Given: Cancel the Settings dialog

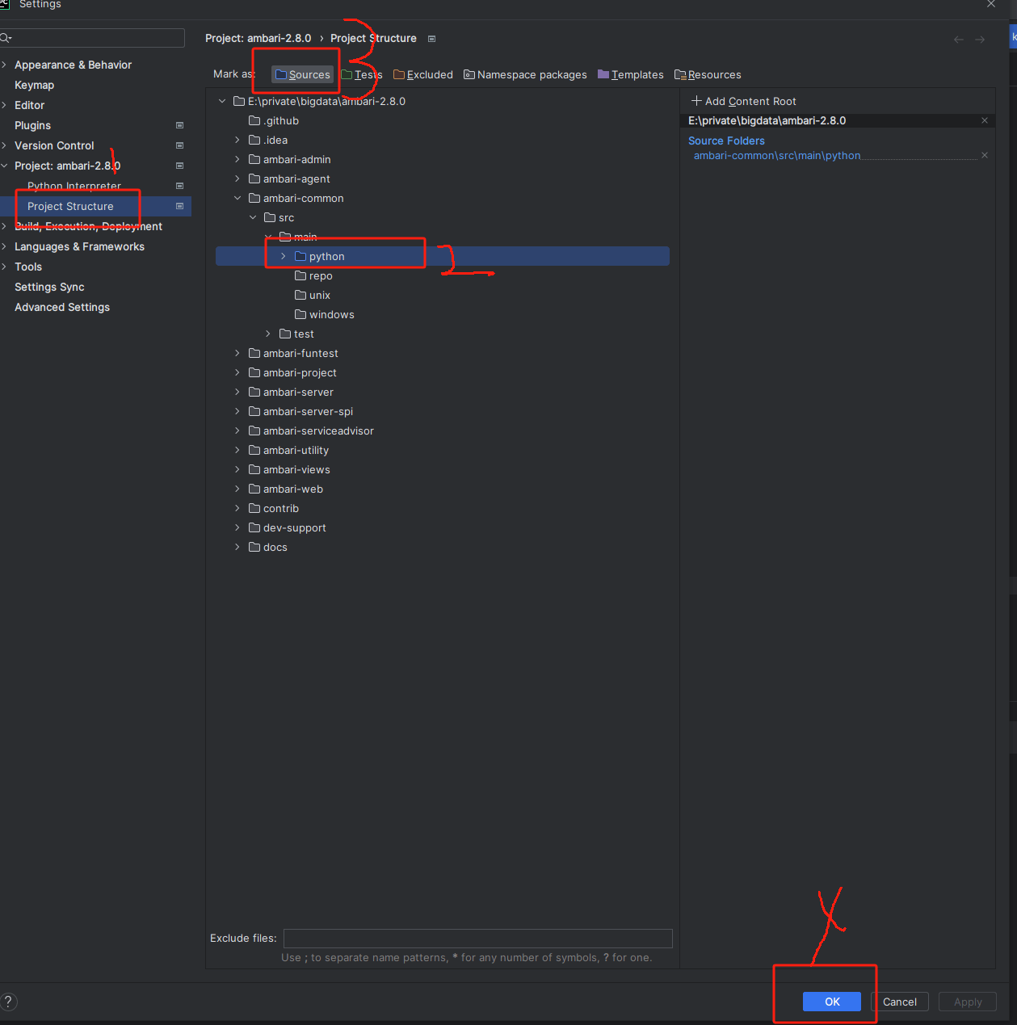Looking at the screenshot, I should [x=900, y=1002].
